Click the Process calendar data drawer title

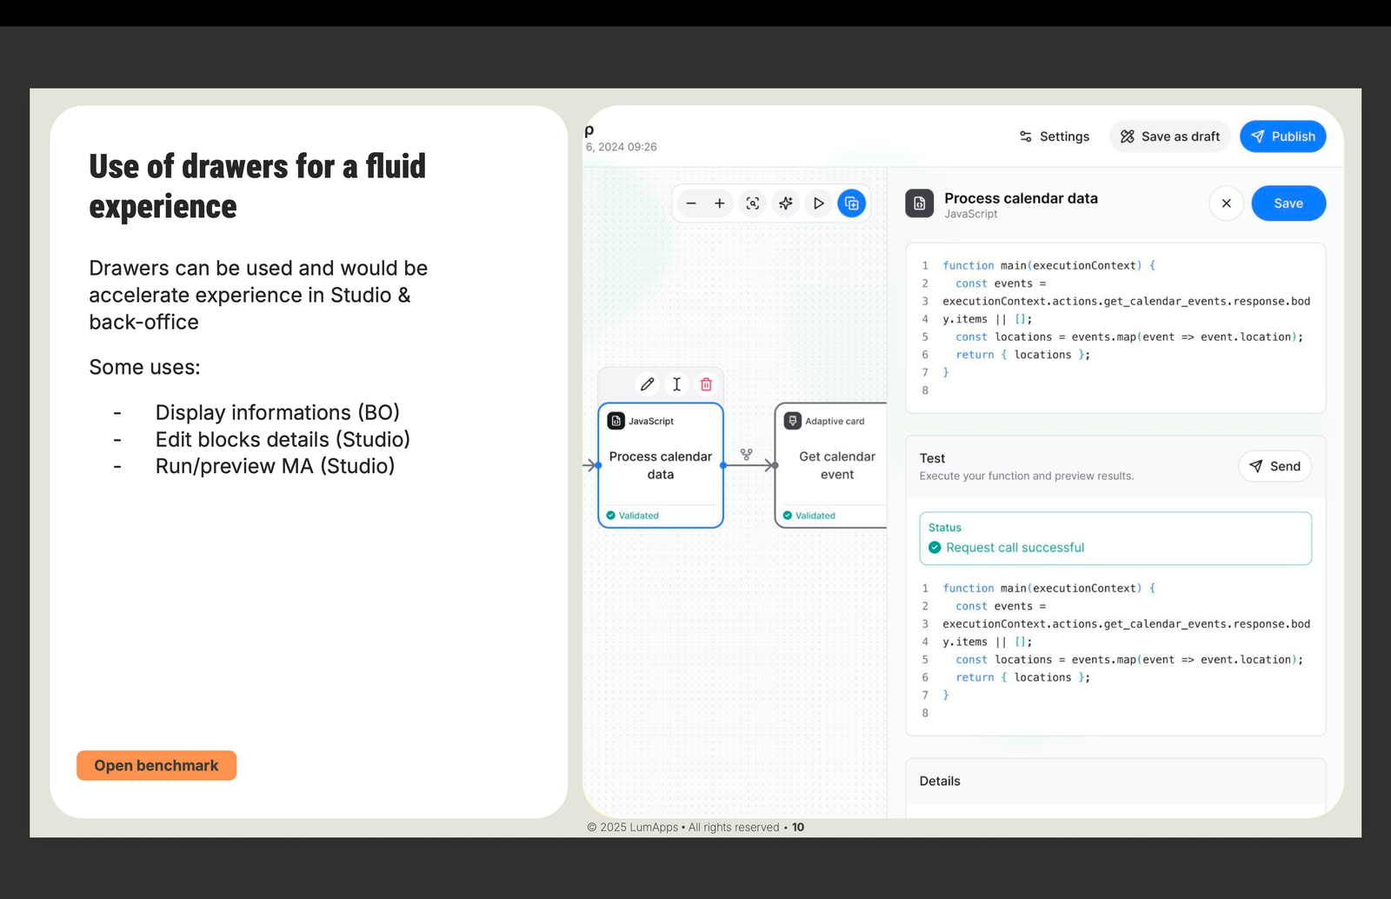pyautogui.click(x=1022, y=198)
